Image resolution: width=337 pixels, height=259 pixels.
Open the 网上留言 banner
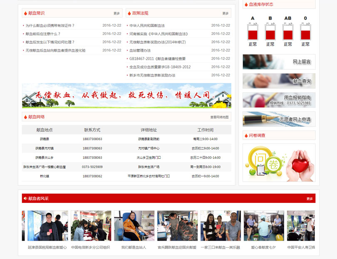[x=279, y=62]
